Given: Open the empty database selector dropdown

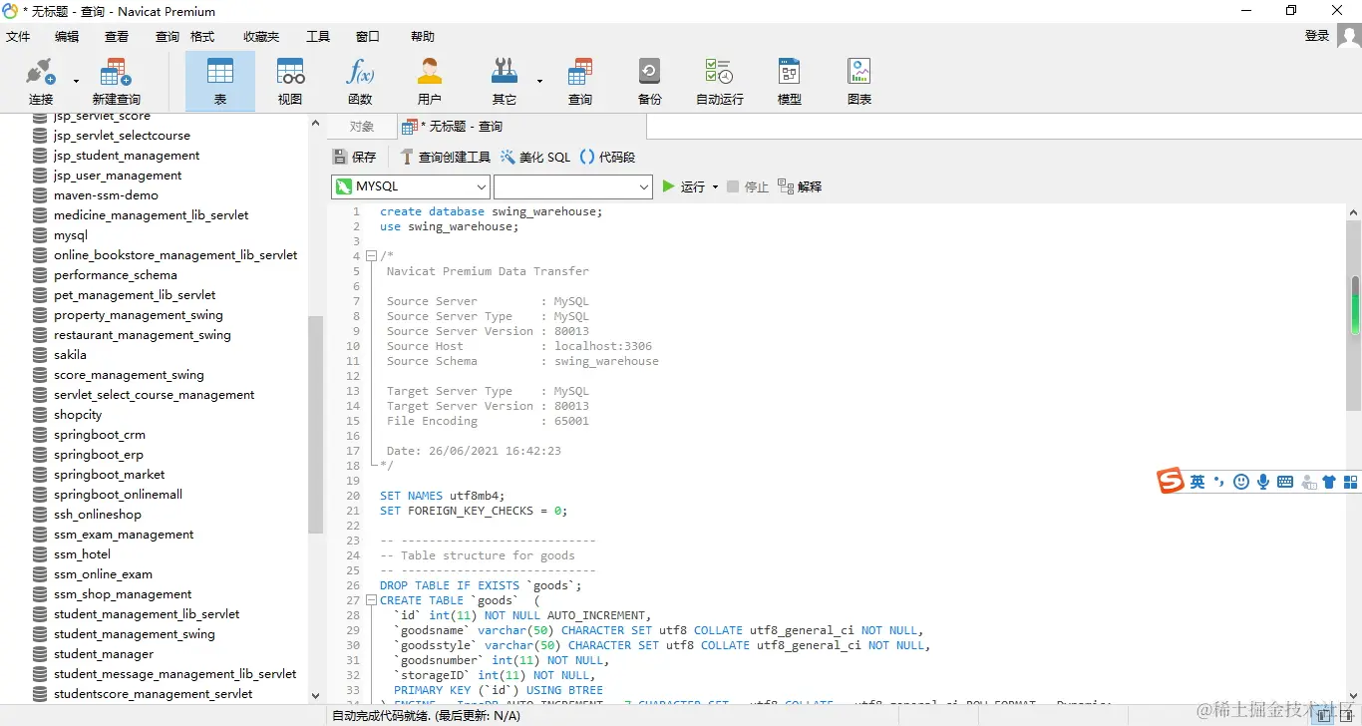Looking at the screenshot, I should [x=573, y=186].
